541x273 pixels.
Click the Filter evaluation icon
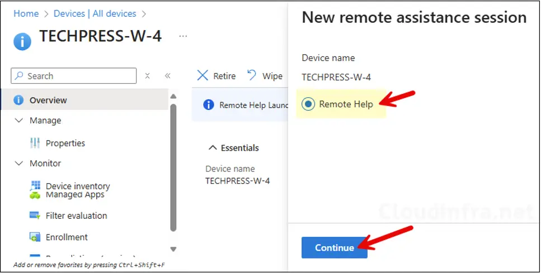click(35, 215)
